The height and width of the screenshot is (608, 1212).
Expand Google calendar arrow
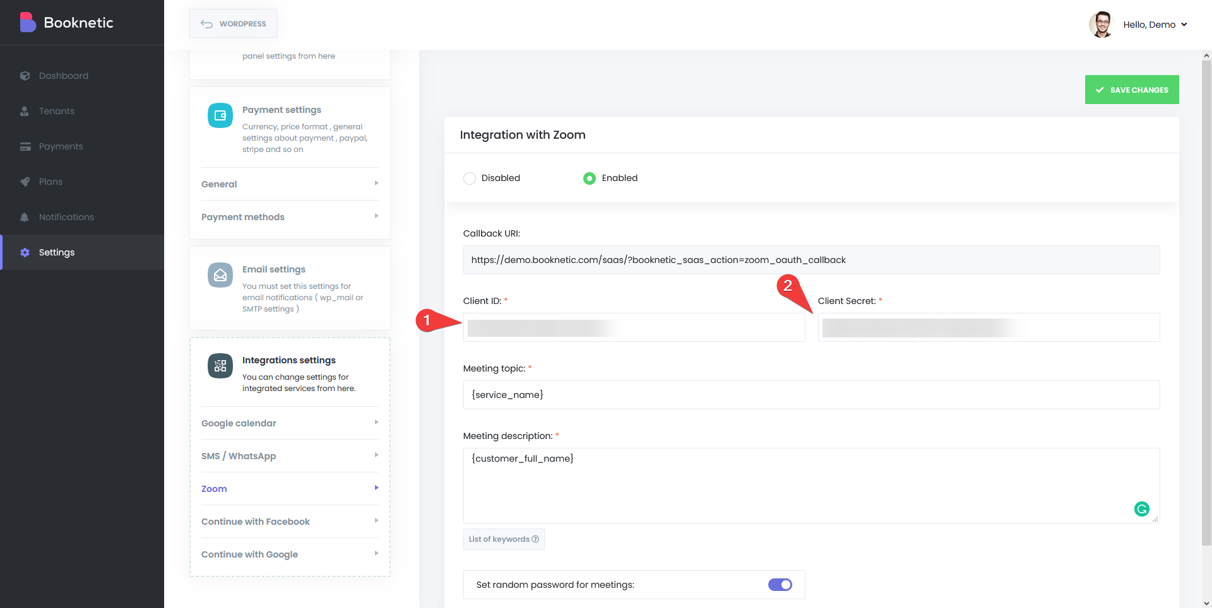376,422
